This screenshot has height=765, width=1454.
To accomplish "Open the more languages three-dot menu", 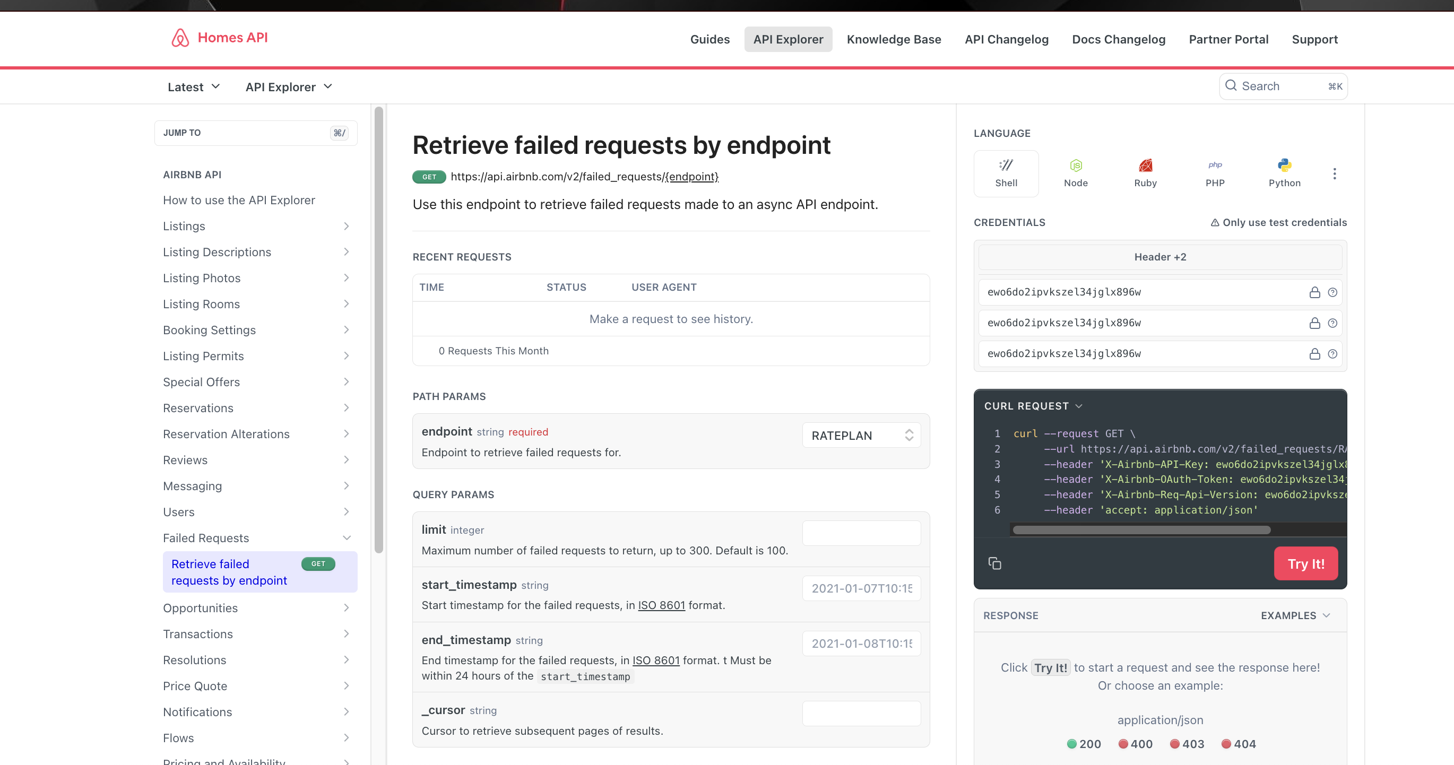I will click(1335, 174).
